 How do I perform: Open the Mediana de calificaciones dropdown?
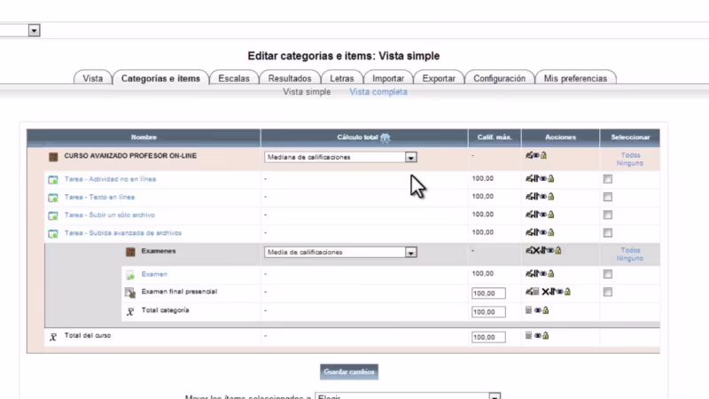(x=340, y=158)
